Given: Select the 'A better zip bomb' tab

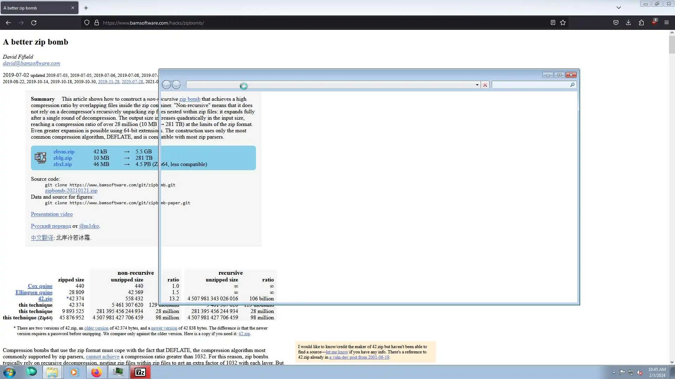Looking at the screenshot, I should [x=35, y=8].
